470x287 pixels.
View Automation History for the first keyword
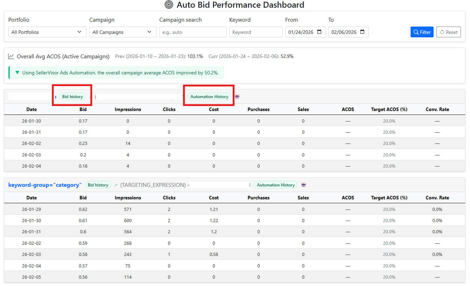point(209,97)
